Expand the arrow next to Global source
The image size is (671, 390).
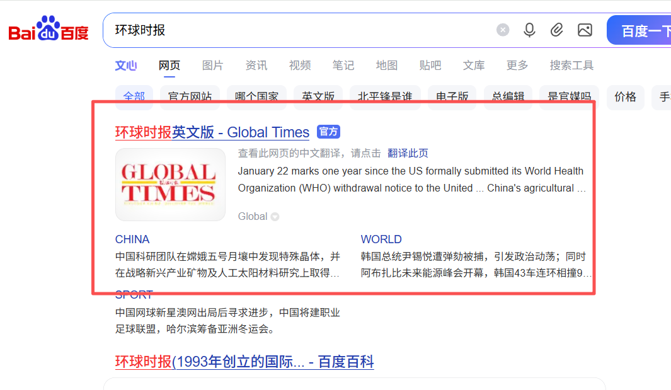[275, 217]
